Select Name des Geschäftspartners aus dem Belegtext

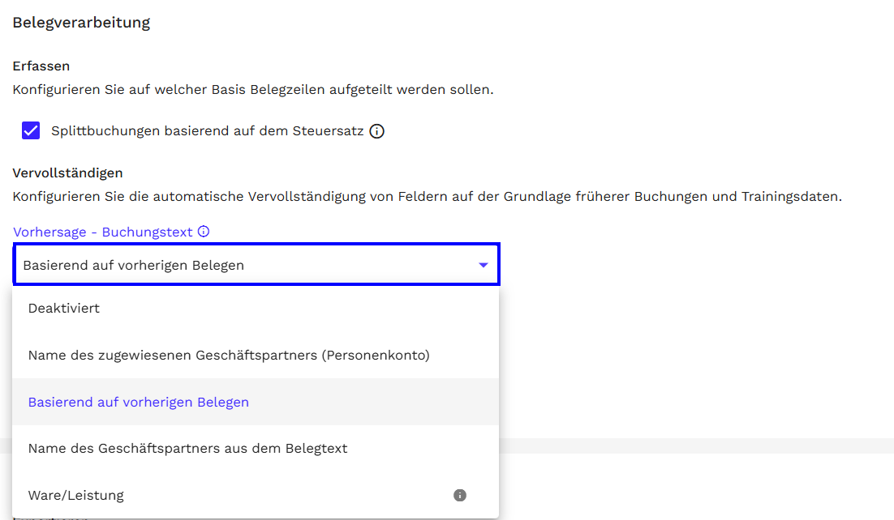coord(187,448)
